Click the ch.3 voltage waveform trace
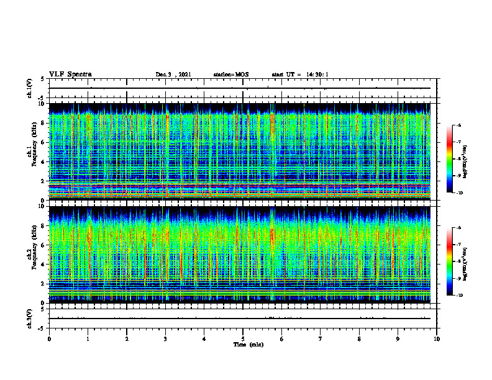 (240, 319)
